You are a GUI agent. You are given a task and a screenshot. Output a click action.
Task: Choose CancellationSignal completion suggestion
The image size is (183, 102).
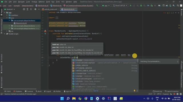pyautogui.click(x=105, y=79)
